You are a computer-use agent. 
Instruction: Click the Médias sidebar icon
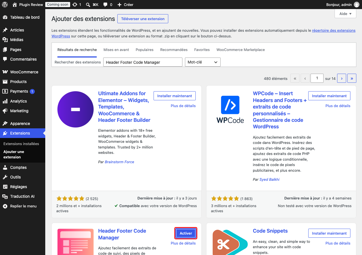point(5,40)
